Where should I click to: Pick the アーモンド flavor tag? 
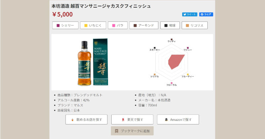coord(144,25)
